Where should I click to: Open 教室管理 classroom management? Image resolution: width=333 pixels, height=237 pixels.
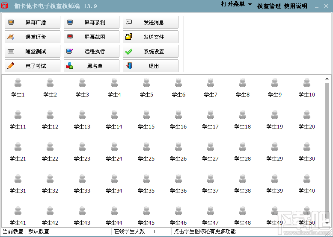(x=269, y=6)
